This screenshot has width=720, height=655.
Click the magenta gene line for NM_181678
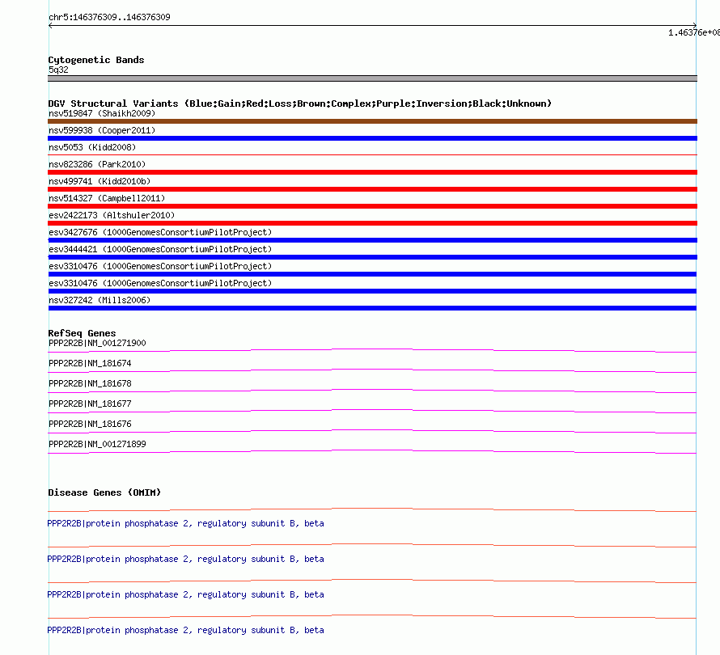click(x=372, y=391)
